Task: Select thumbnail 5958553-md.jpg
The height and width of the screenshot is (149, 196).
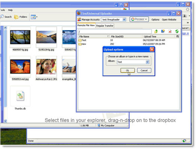Action: tap(20, 66)
